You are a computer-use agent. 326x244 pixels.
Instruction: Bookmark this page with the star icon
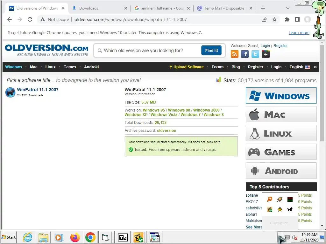click(274, 19)
